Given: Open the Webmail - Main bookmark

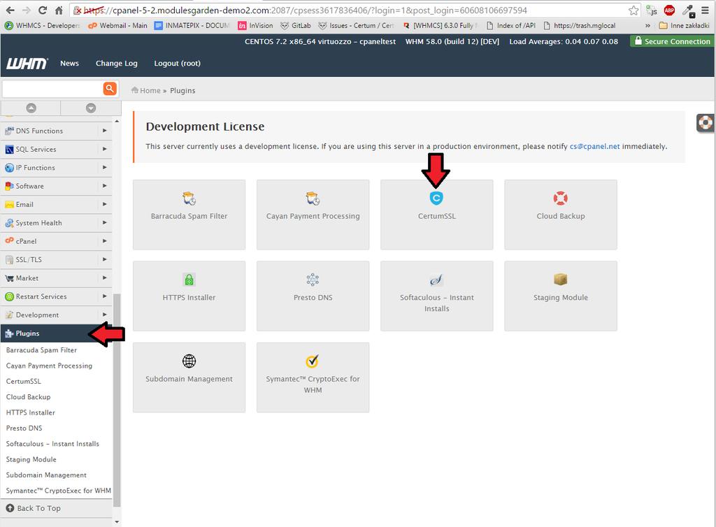Looking at the screenshot, I should click(117, 26).
